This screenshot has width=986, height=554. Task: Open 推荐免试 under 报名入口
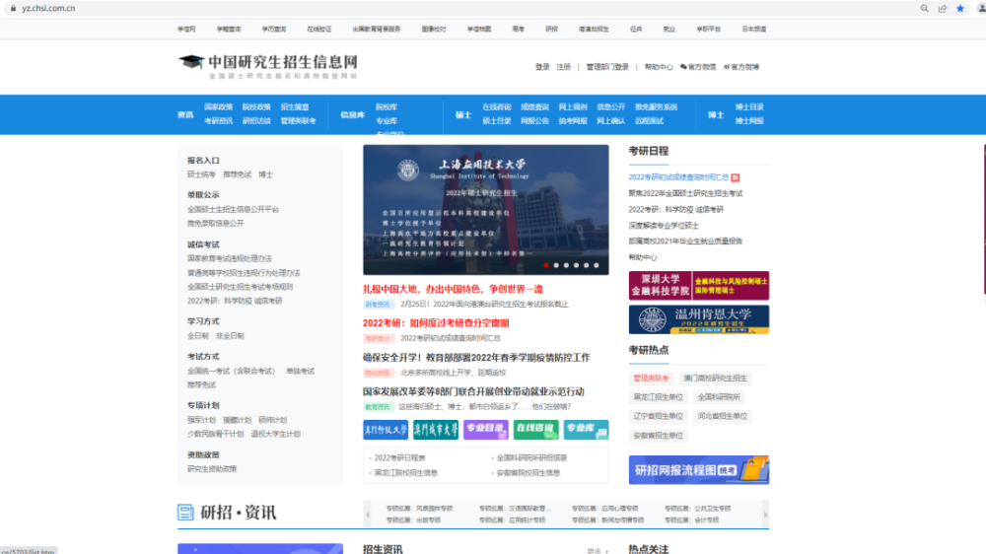pyautogui.click(x=237, y=174)
